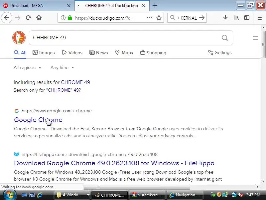Click the vertical scrollbar thumb
Viewport: 266px width, 200px height.
[x=263, y=44]
